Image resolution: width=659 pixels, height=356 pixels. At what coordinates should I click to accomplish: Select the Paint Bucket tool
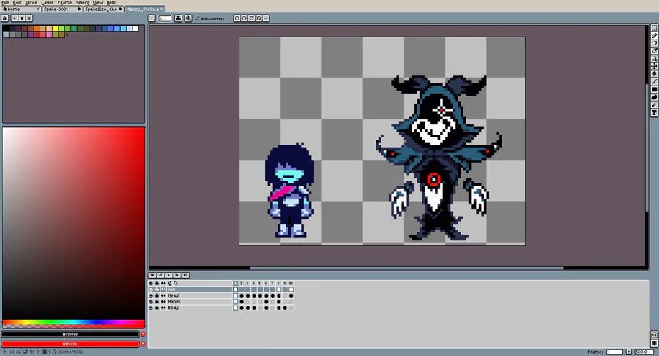tap(655, 74)
